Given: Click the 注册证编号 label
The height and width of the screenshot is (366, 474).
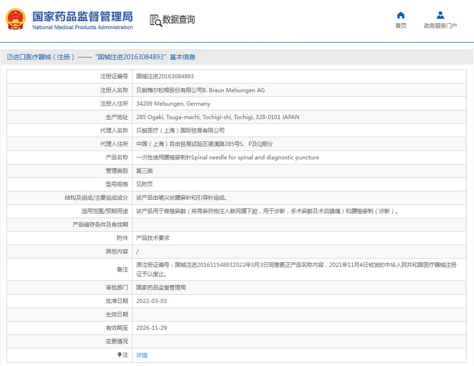Looking at the screenshot, I should [114, 76].
